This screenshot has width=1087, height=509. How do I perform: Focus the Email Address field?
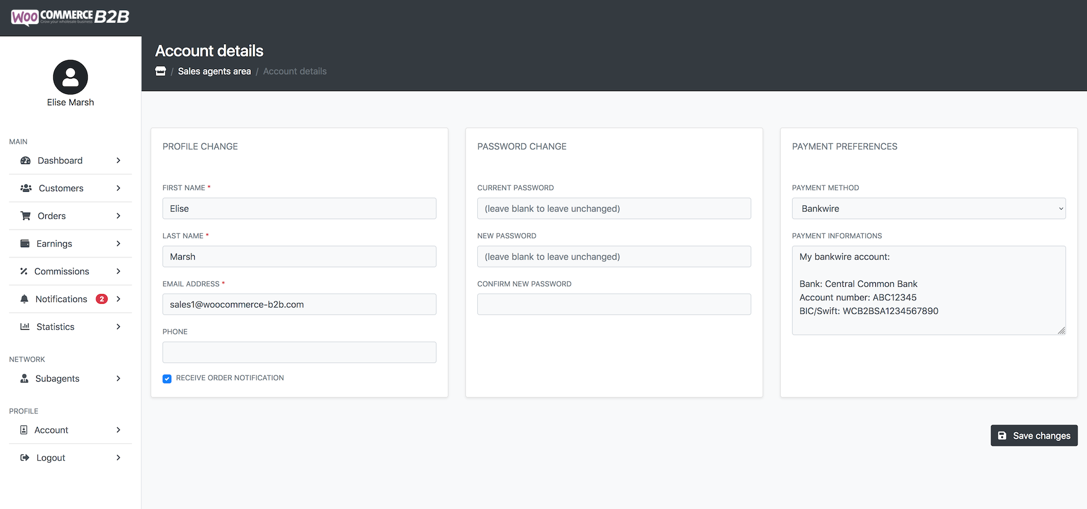pos(299,304)
